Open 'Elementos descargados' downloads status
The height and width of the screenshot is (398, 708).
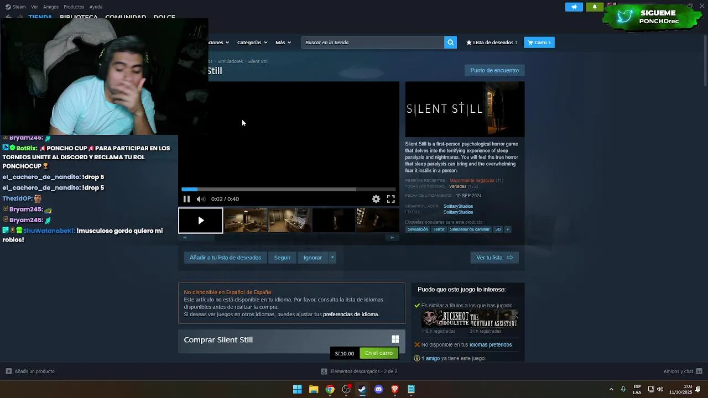tap(360, 371)
